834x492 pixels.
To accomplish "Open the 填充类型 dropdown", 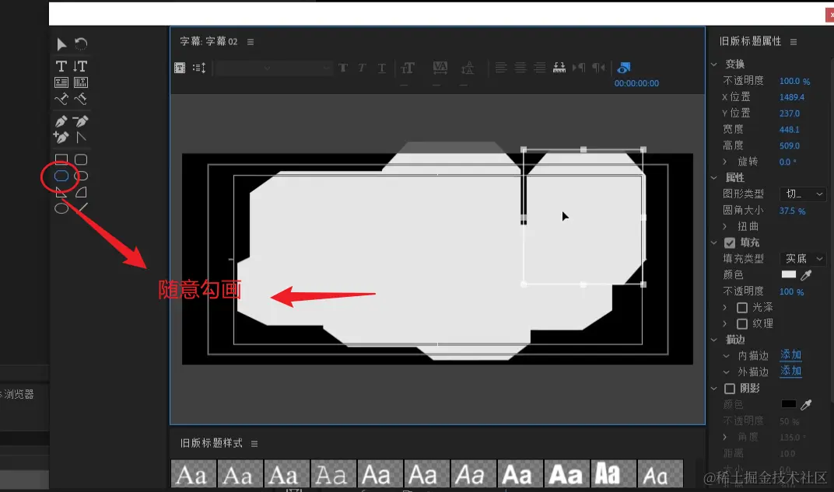I will click(x=803, y=259).
